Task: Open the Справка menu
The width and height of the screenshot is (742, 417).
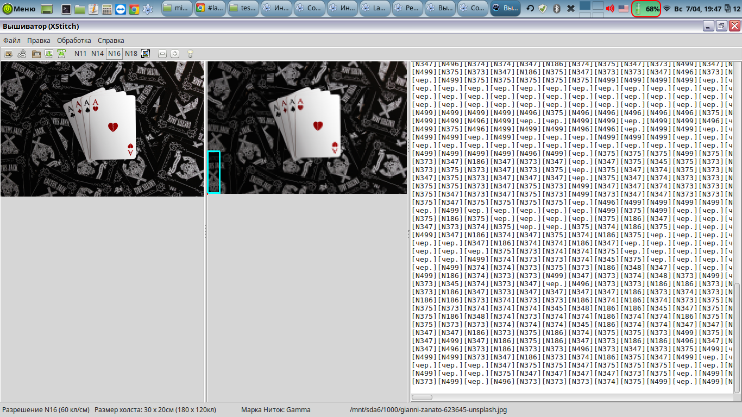Action: (x=111, y=40)
